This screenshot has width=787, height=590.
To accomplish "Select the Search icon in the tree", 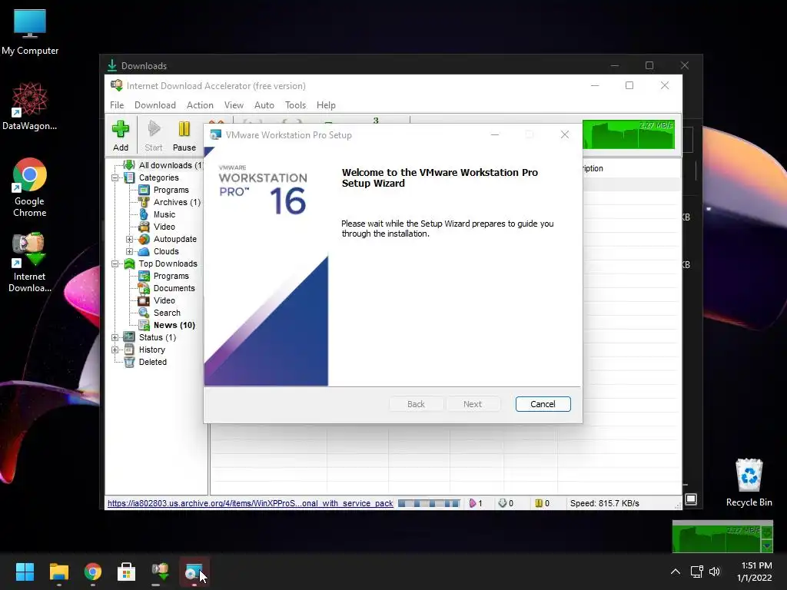I will (x=144, y=313).
